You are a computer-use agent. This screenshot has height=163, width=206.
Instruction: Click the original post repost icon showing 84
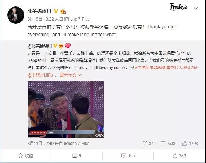[148, 144]
